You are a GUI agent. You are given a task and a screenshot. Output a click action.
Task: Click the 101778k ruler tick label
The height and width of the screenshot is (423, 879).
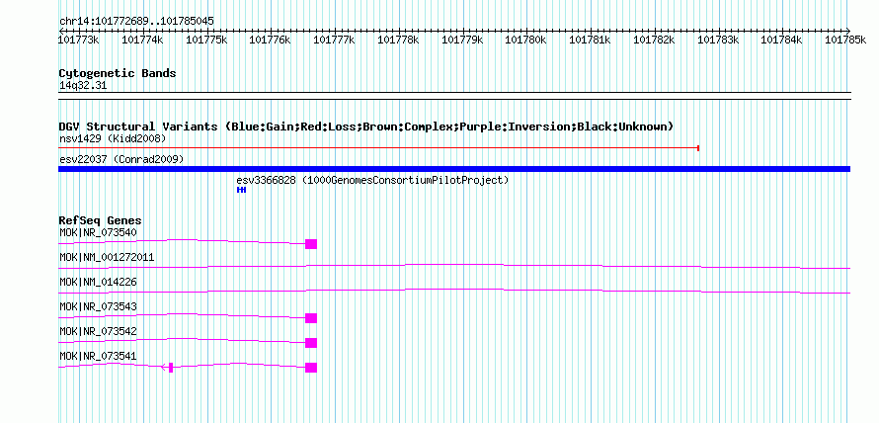tap(398, 40)
